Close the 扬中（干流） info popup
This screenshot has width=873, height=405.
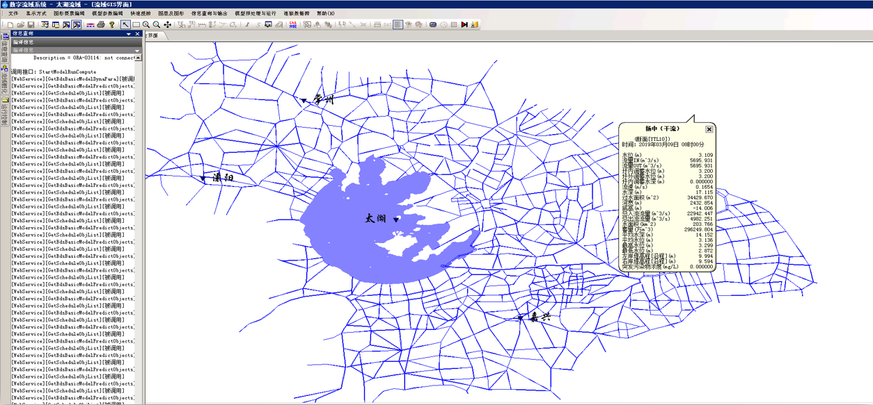point(709,129)
